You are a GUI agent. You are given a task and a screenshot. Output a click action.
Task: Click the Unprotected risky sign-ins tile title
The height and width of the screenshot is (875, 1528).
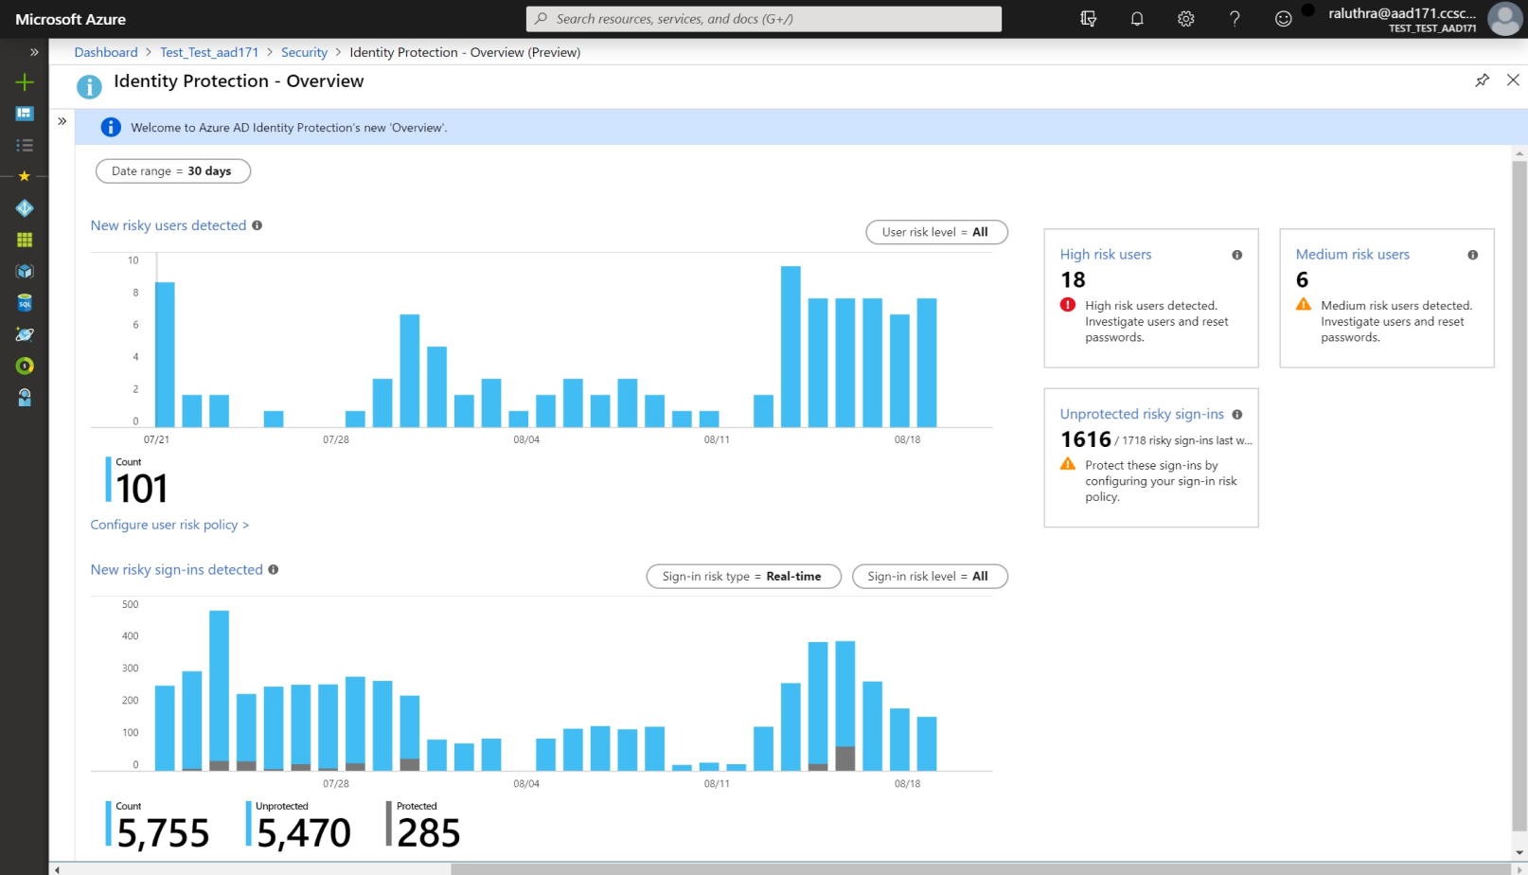pyautogui.click(x=1141, y=414)
